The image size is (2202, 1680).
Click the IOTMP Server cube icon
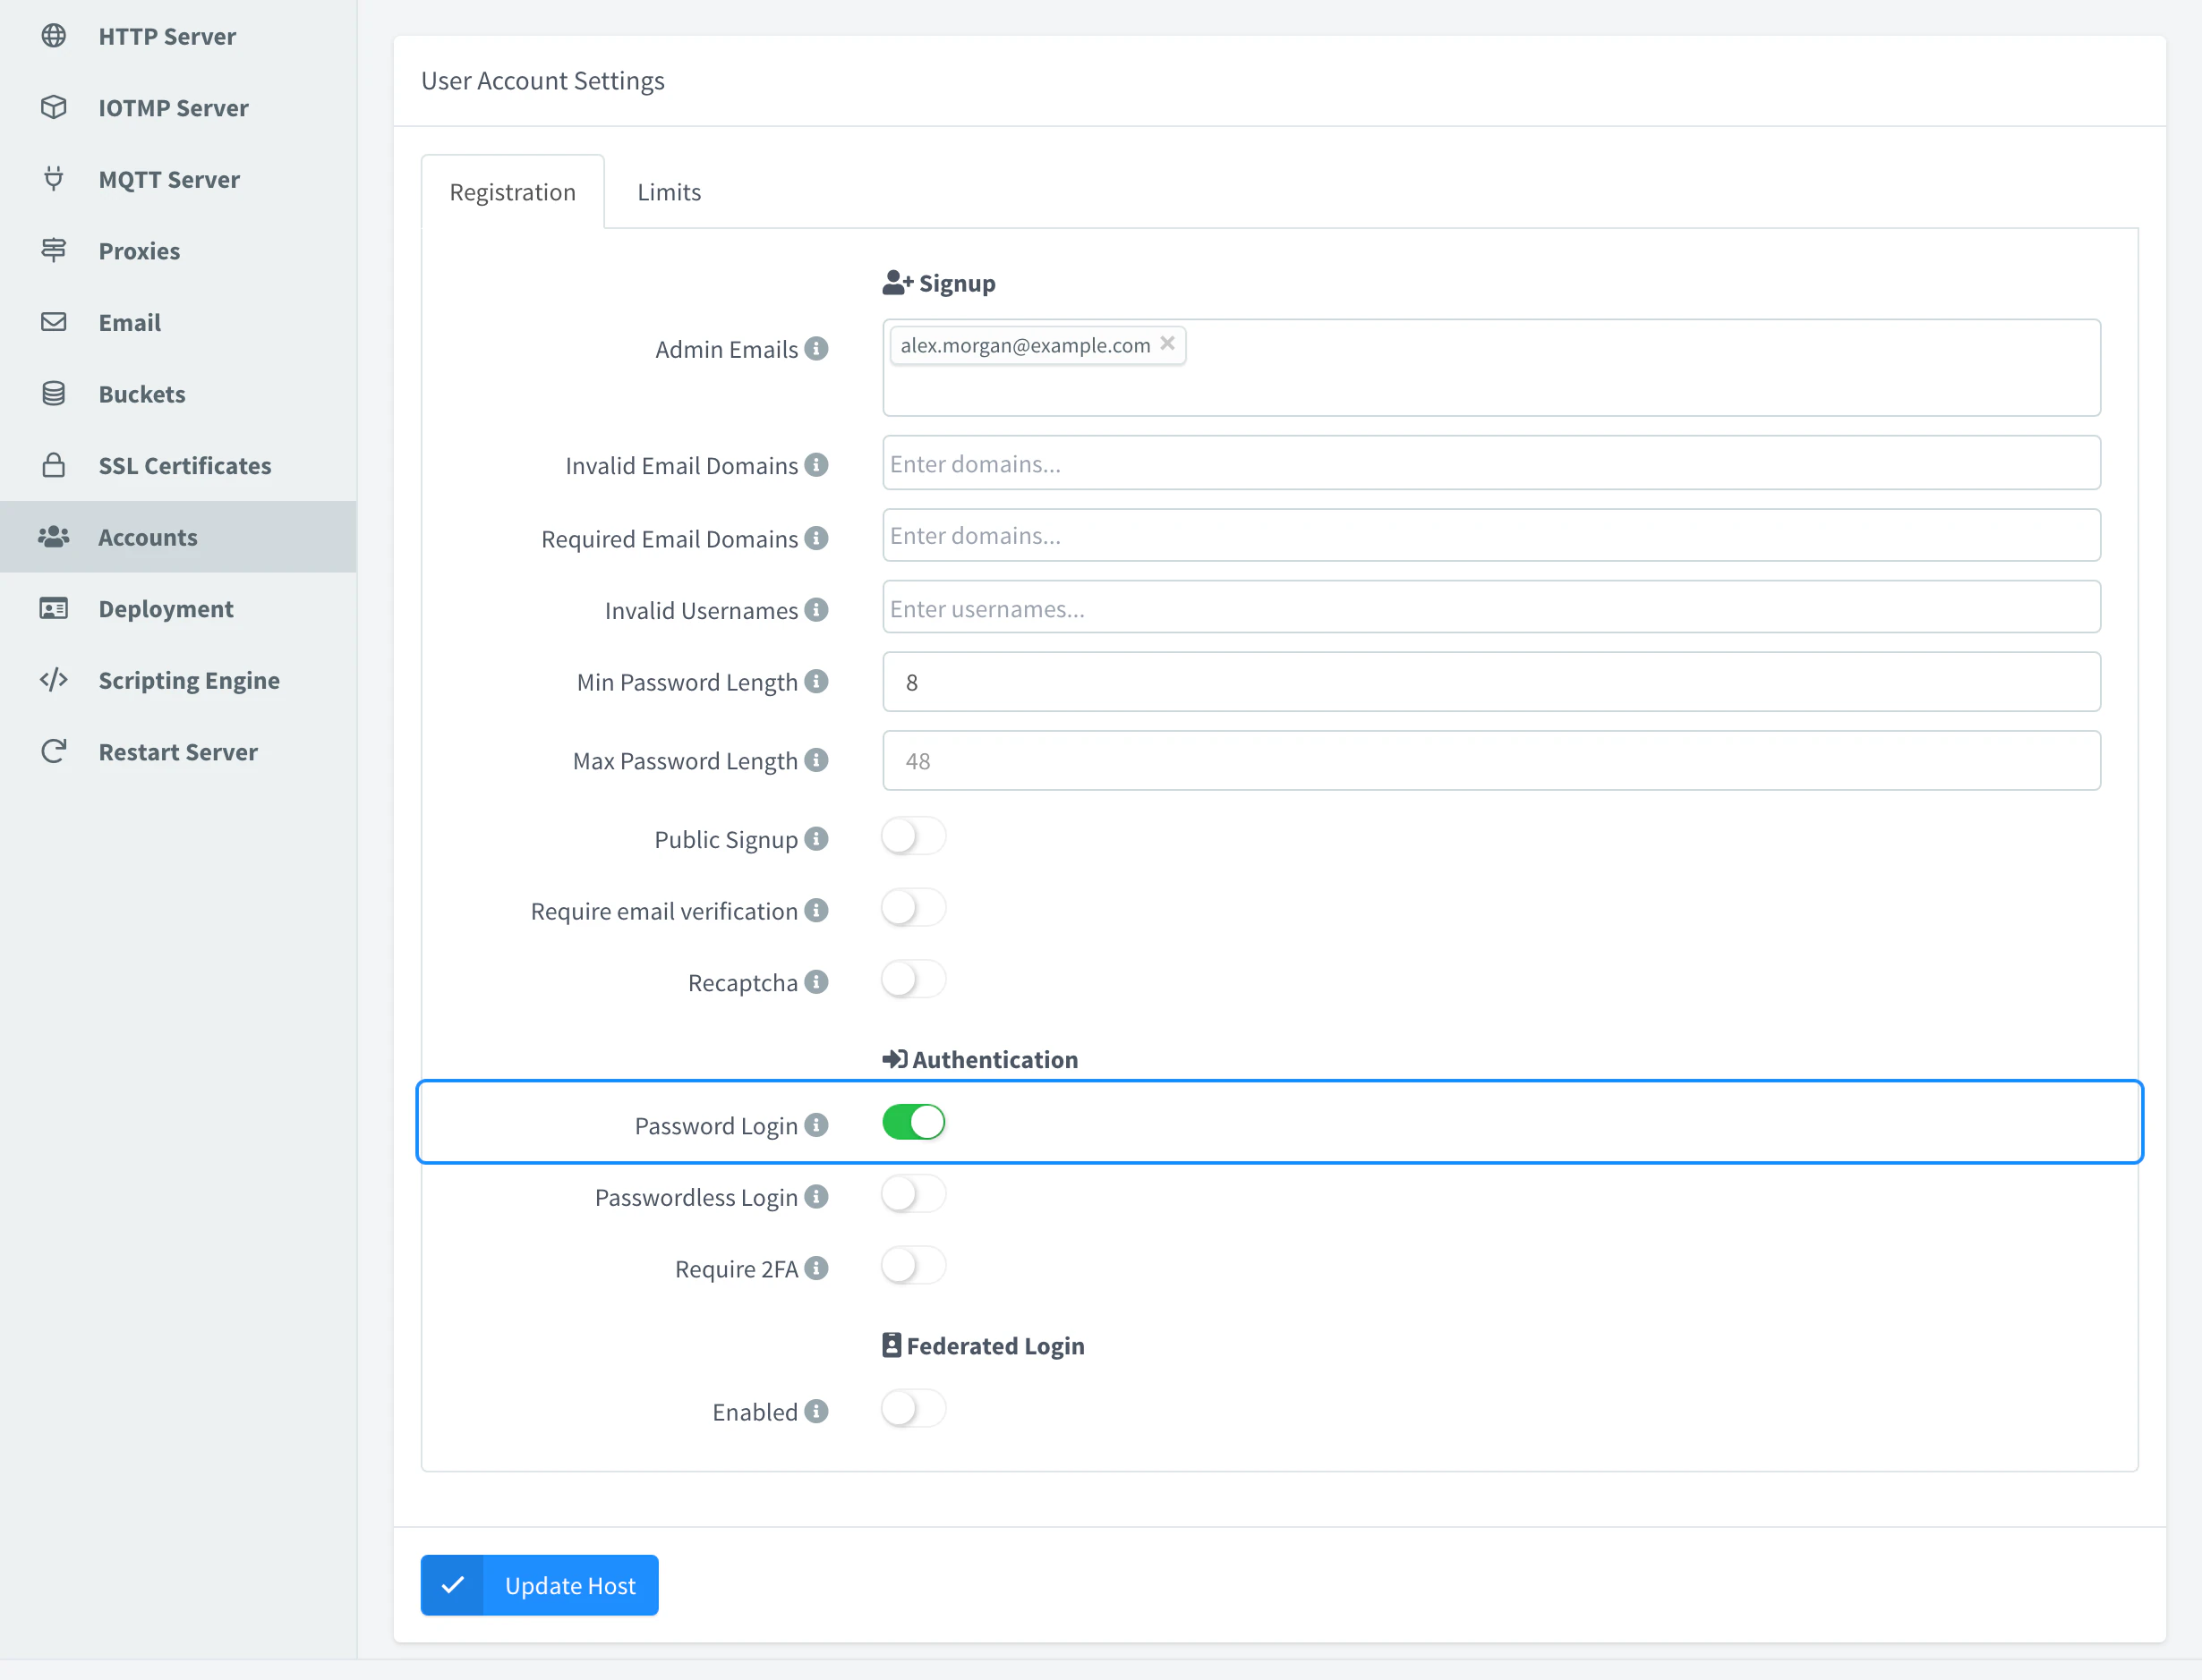click(x=54, y=107)
